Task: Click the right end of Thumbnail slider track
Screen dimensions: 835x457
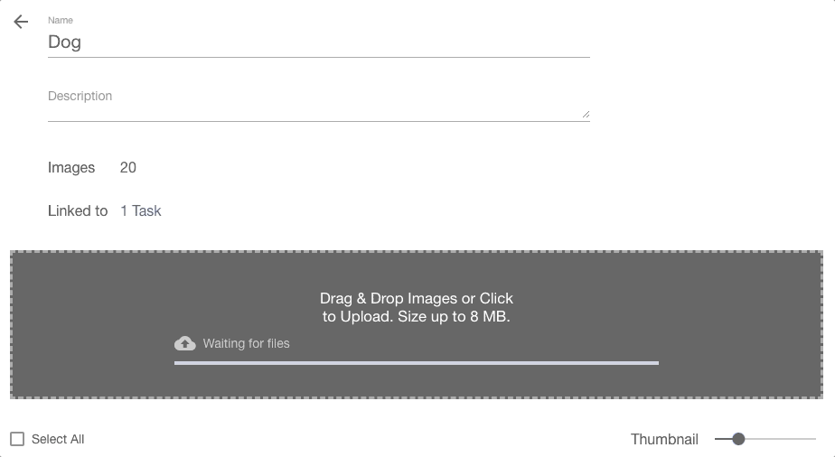Action: click(x=813, y=439)
